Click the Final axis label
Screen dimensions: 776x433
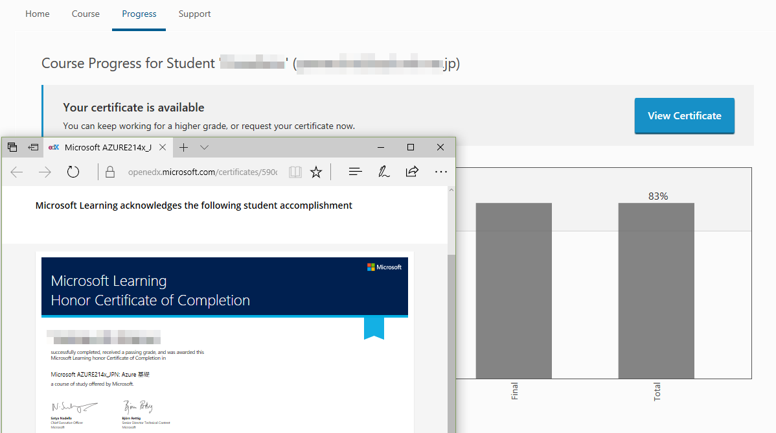[x=514, y=392]
